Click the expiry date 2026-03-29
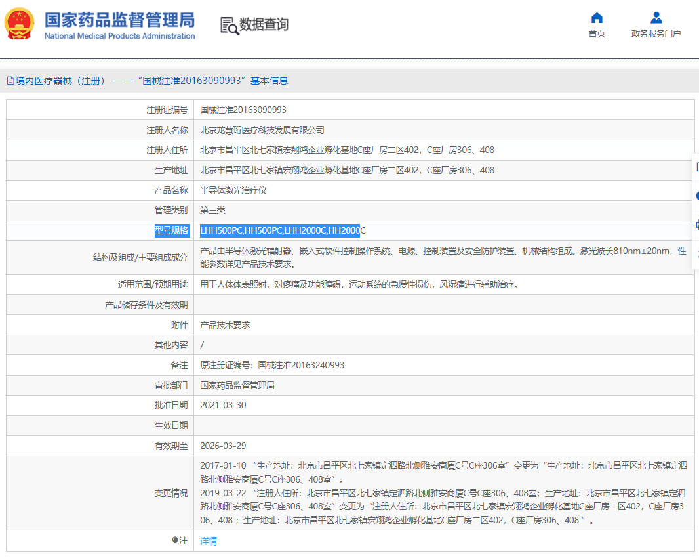The width and height of the screenshot is (699, 558). point(224,446)
